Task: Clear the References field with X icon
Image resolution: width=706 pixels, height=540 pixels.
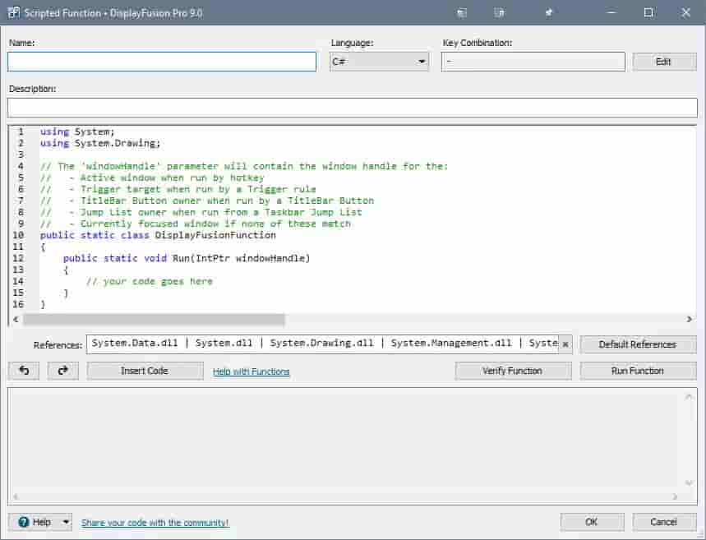Action: pos(565,344)
